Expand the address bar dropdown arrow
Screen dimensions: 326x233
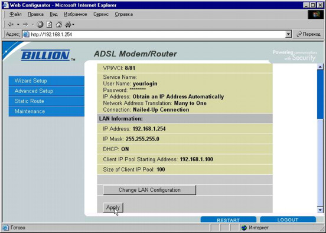point(288,34)
